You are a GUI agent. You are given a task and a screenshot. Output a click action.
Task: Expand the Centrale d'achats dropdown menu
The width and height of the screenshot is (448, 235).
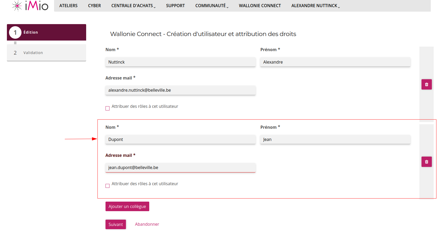pos(133,6)
